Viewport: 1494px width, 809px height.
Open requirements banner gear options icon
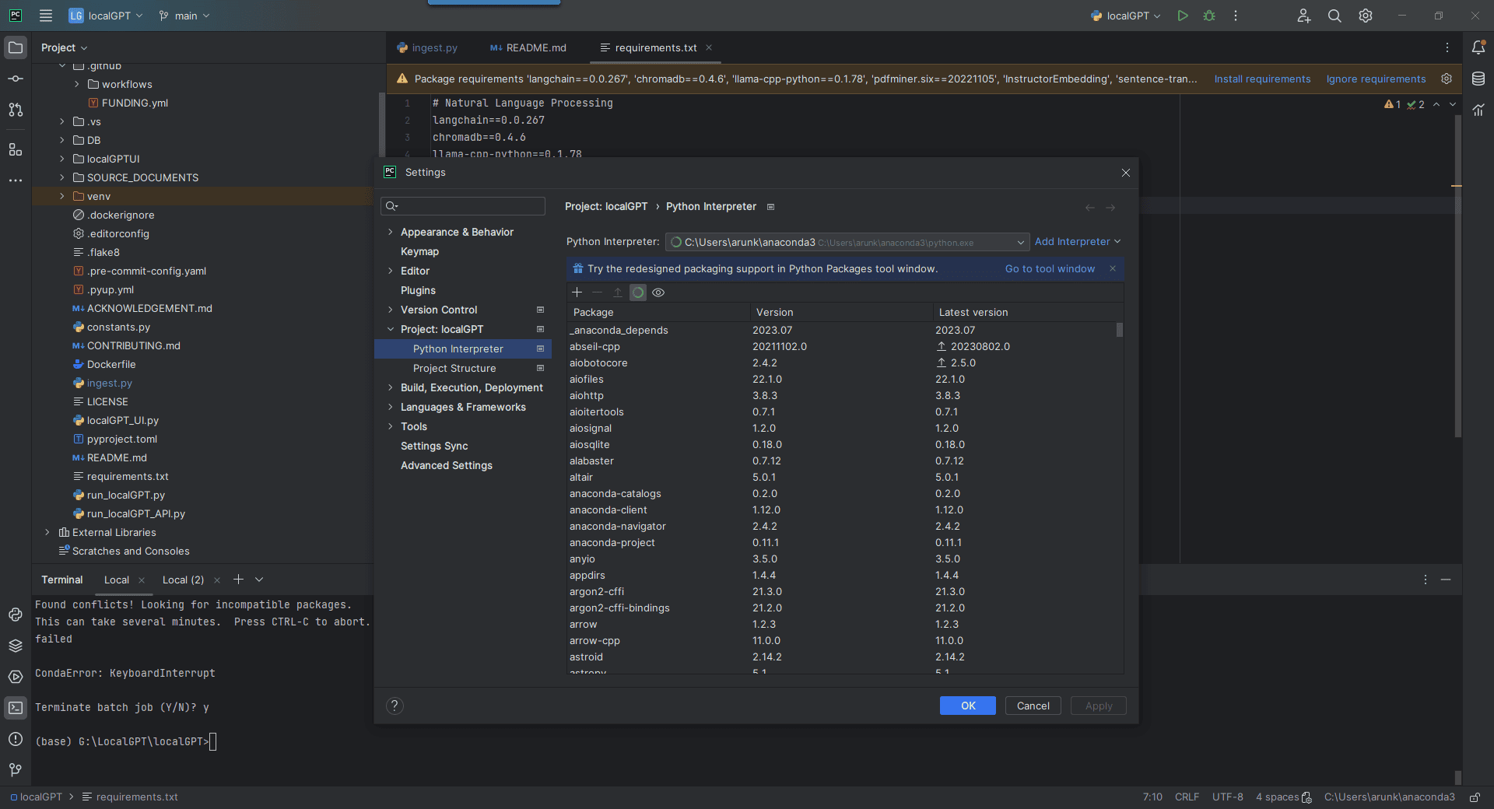pos(1447,79)
